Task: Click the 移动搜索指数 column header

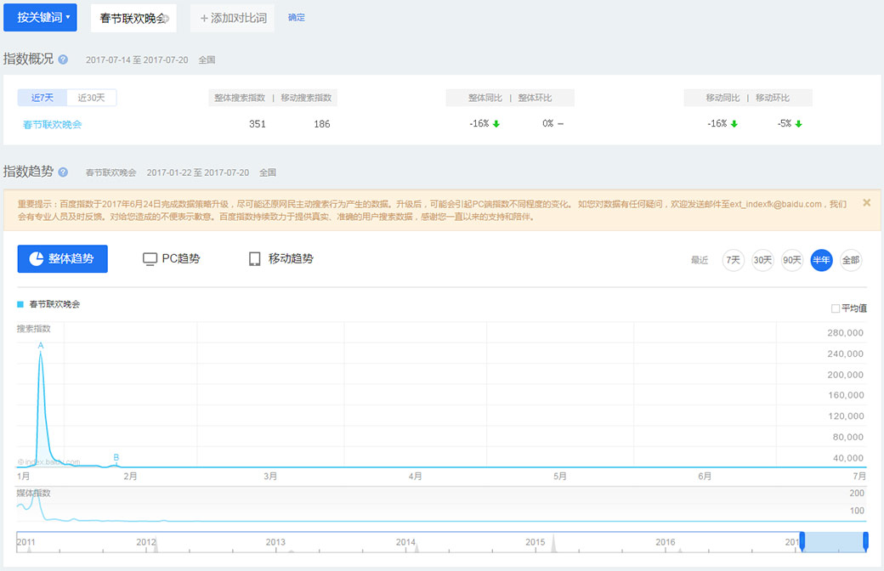Action: (306, 98)
